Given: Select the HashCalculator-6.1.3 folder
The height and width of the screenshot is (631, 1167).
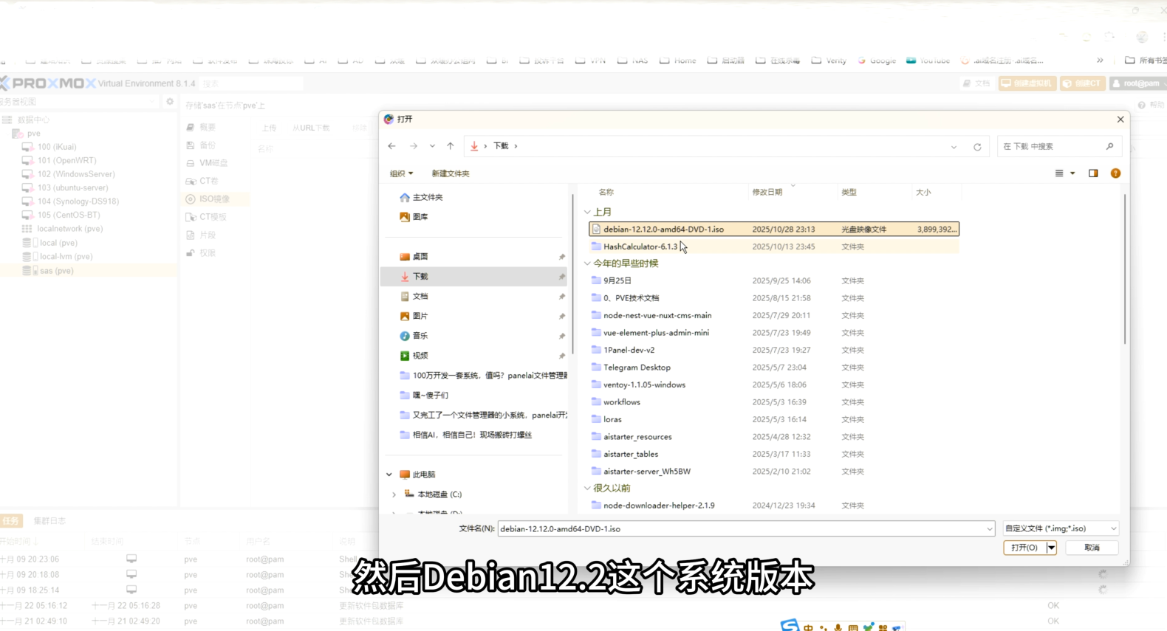Looking at the screenshot, I should pos(773,246).
